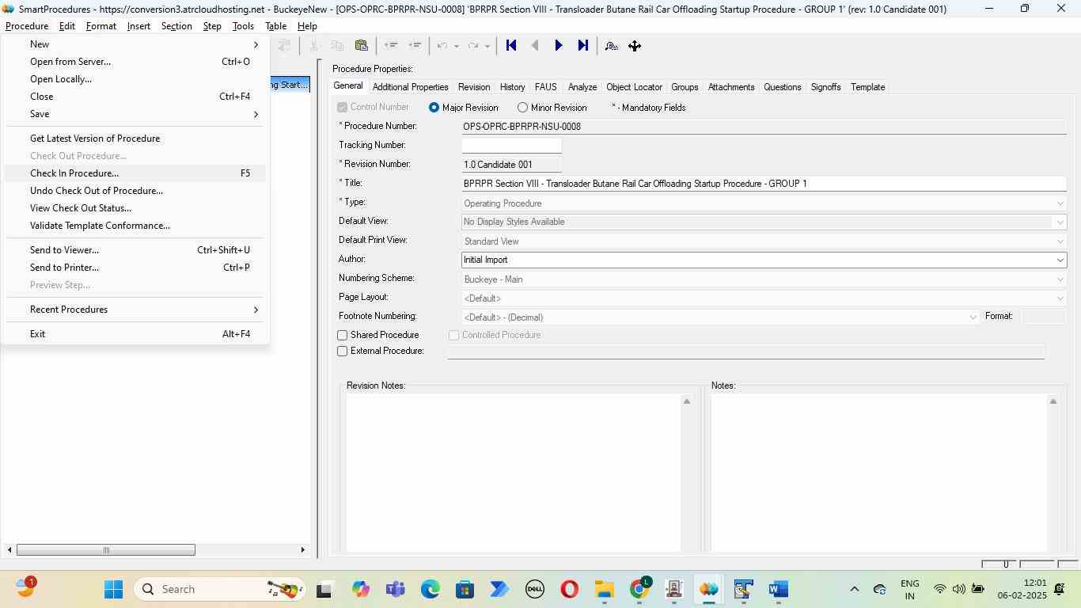Open Opera browser from the taskbar
Viewport: 1081px width, 608px height.
tap(570, 589)
